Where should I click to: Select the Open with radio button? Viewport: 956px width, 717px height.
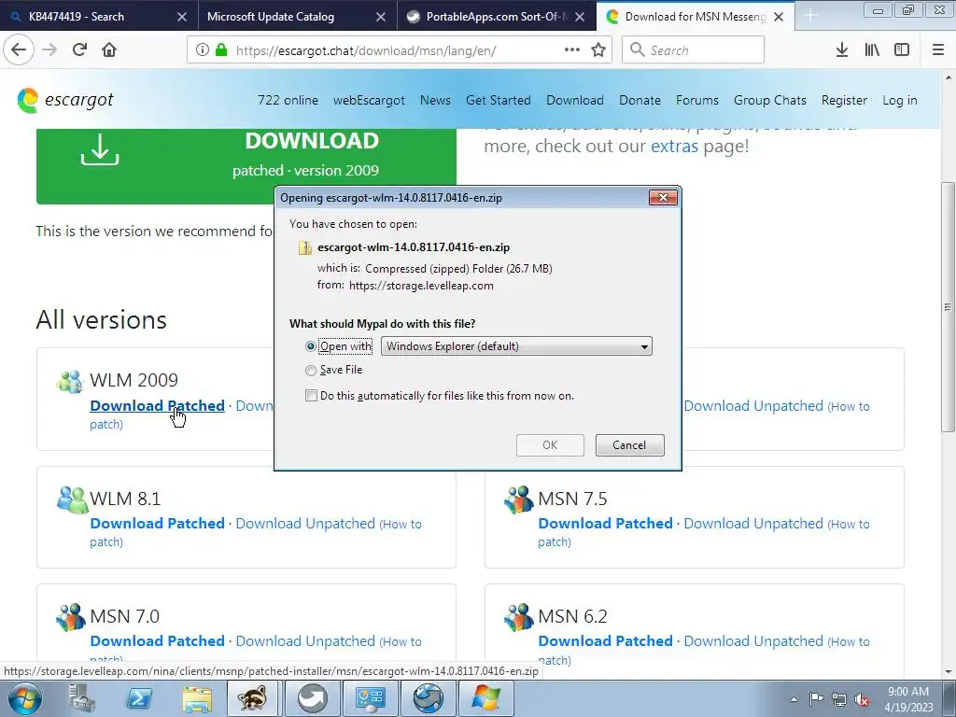coord(311,346)
